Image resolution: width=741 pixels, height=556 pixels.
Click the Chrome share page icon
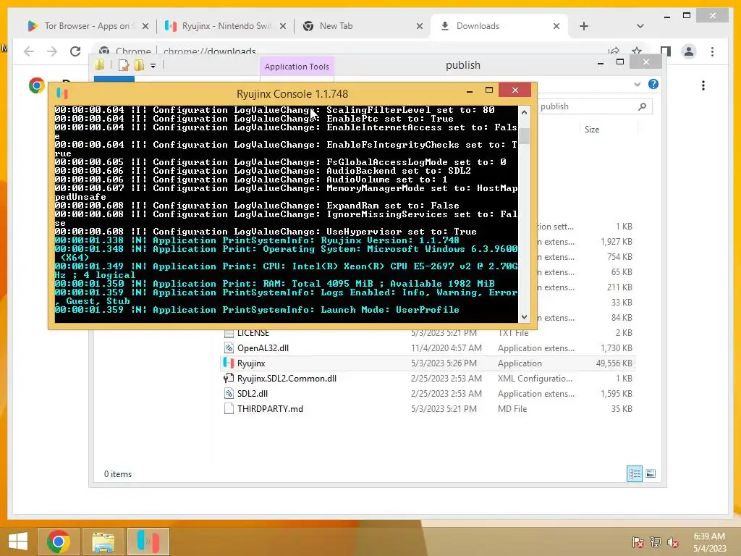[x=614, y=51]
